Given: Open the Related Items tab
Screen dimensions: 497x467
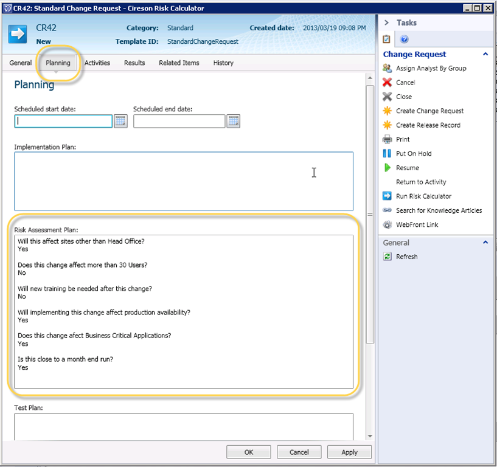Looking at the screenshot, I should tap(179, 63).
